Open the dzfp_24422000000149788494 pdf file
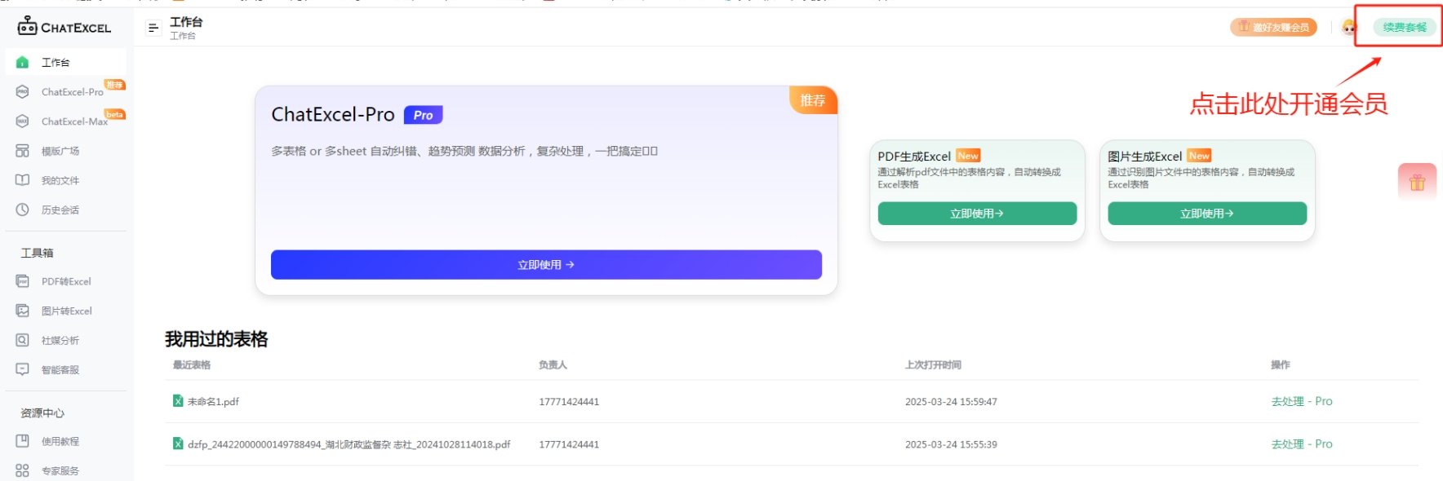Viewport: 1443px width, 481px height. click(x=349, y=444)
